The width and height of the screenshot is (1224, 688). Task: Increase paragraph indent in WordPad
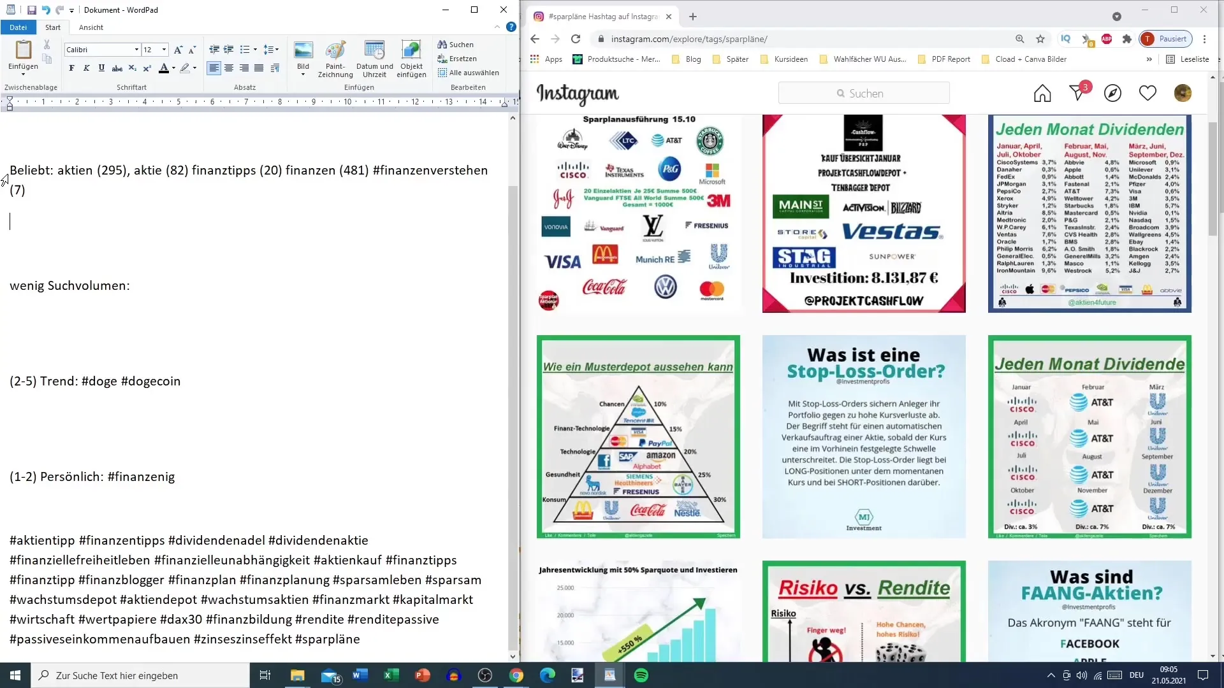[x=228, y=50]
